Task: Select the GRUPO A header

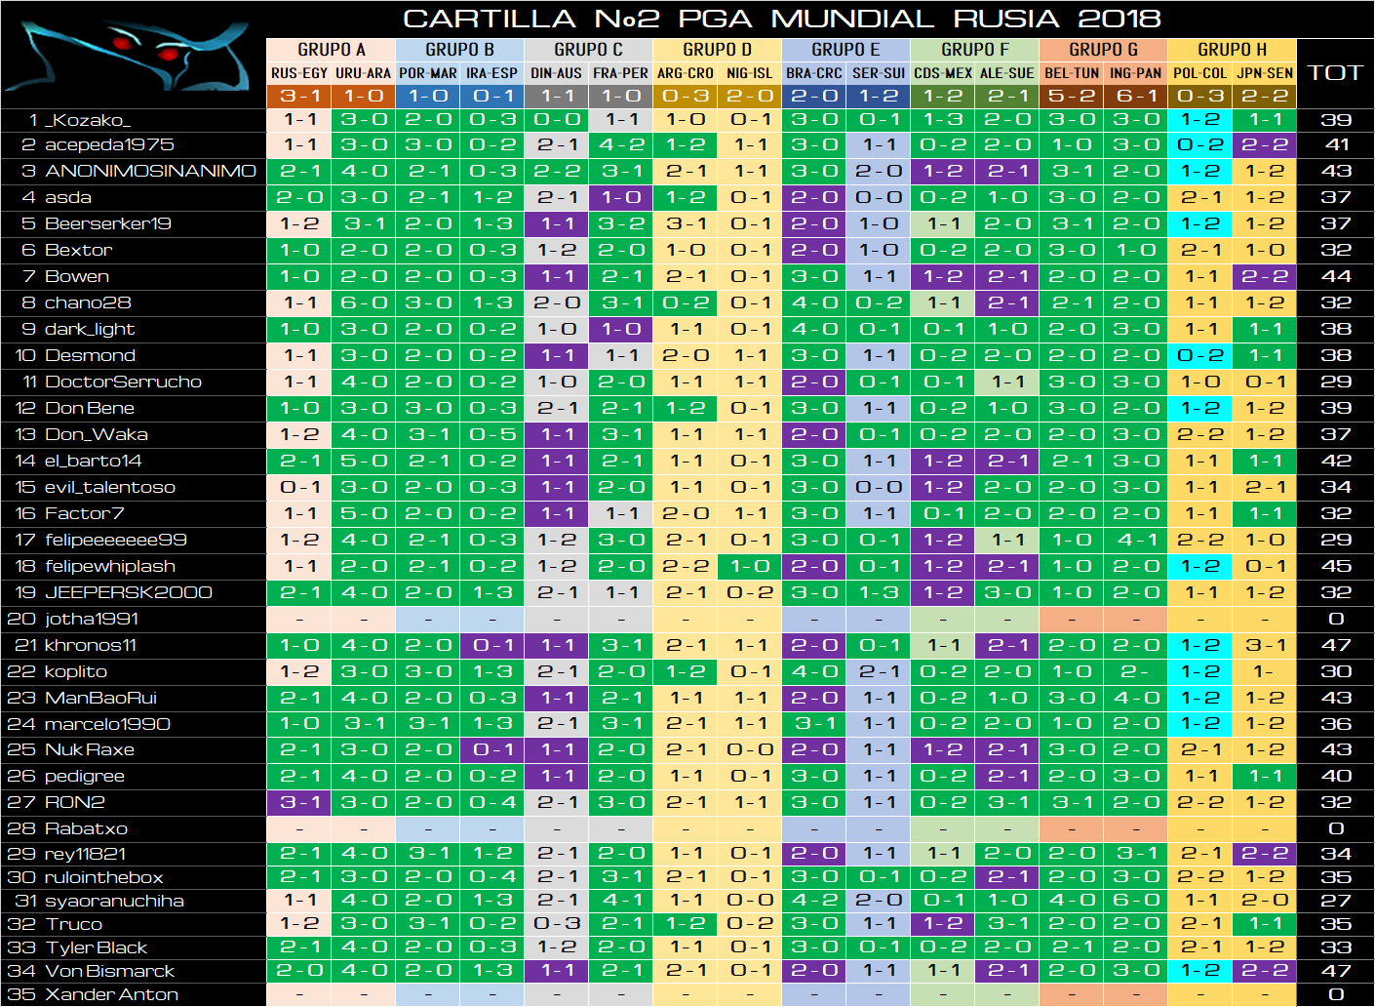Action: pyautogui.click(x=331, y=50)
